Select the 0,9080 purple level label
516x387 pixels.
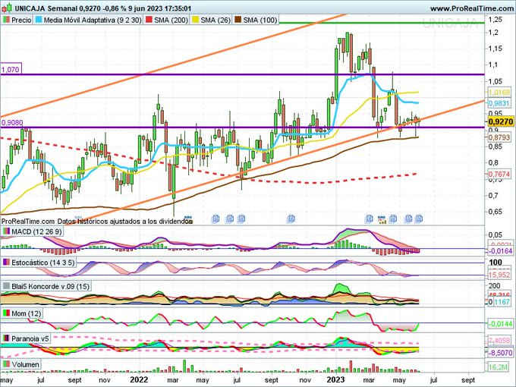(12, 123)
